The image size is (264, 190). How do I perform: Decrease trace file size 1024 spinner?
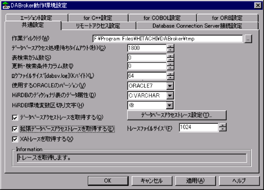pos(223,129)
